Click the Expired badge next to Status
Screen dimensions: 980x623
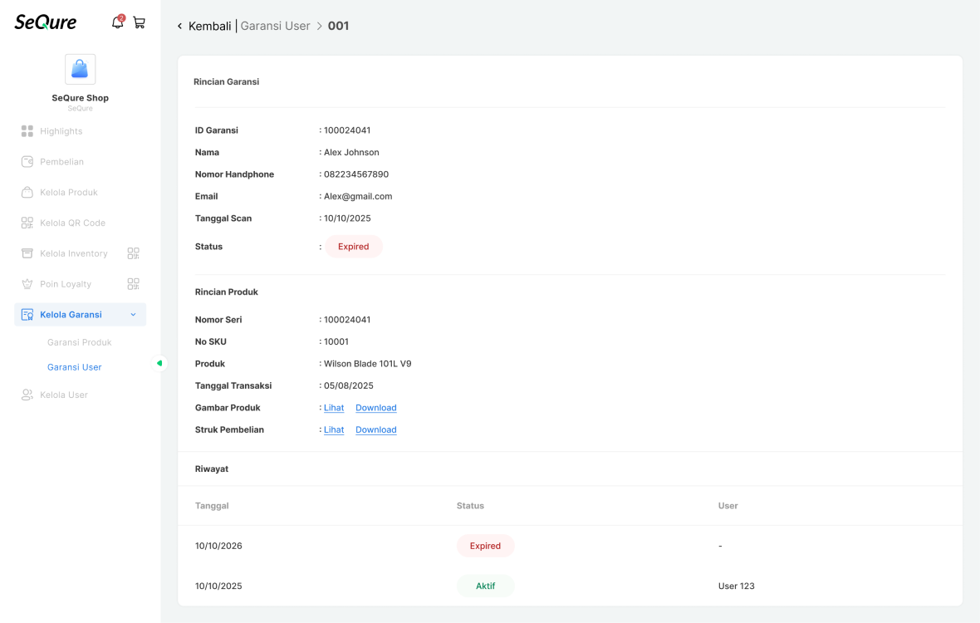coord(354,247)
